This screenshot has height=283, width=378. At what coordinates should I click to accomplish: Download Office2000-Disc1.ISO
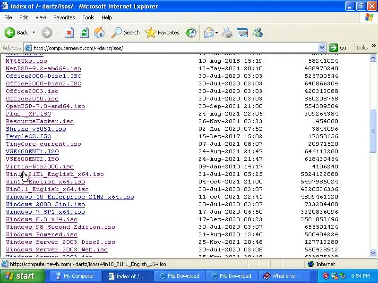pyautogui.click(x=43, y=76)
